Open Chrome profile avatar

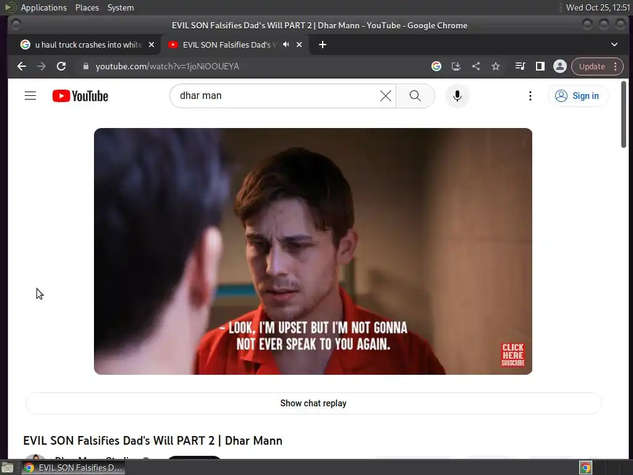pos(560,66)
